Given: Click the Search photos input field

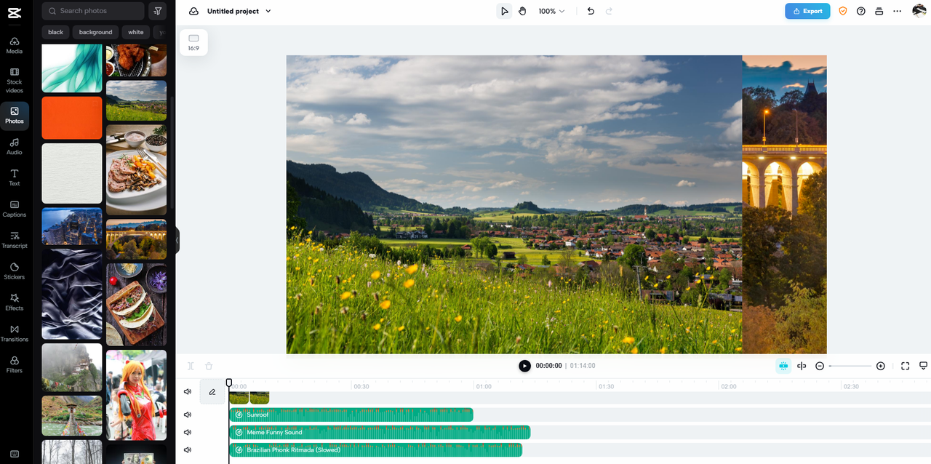Looking at the screenshot, I should click(x=93, y=11).
